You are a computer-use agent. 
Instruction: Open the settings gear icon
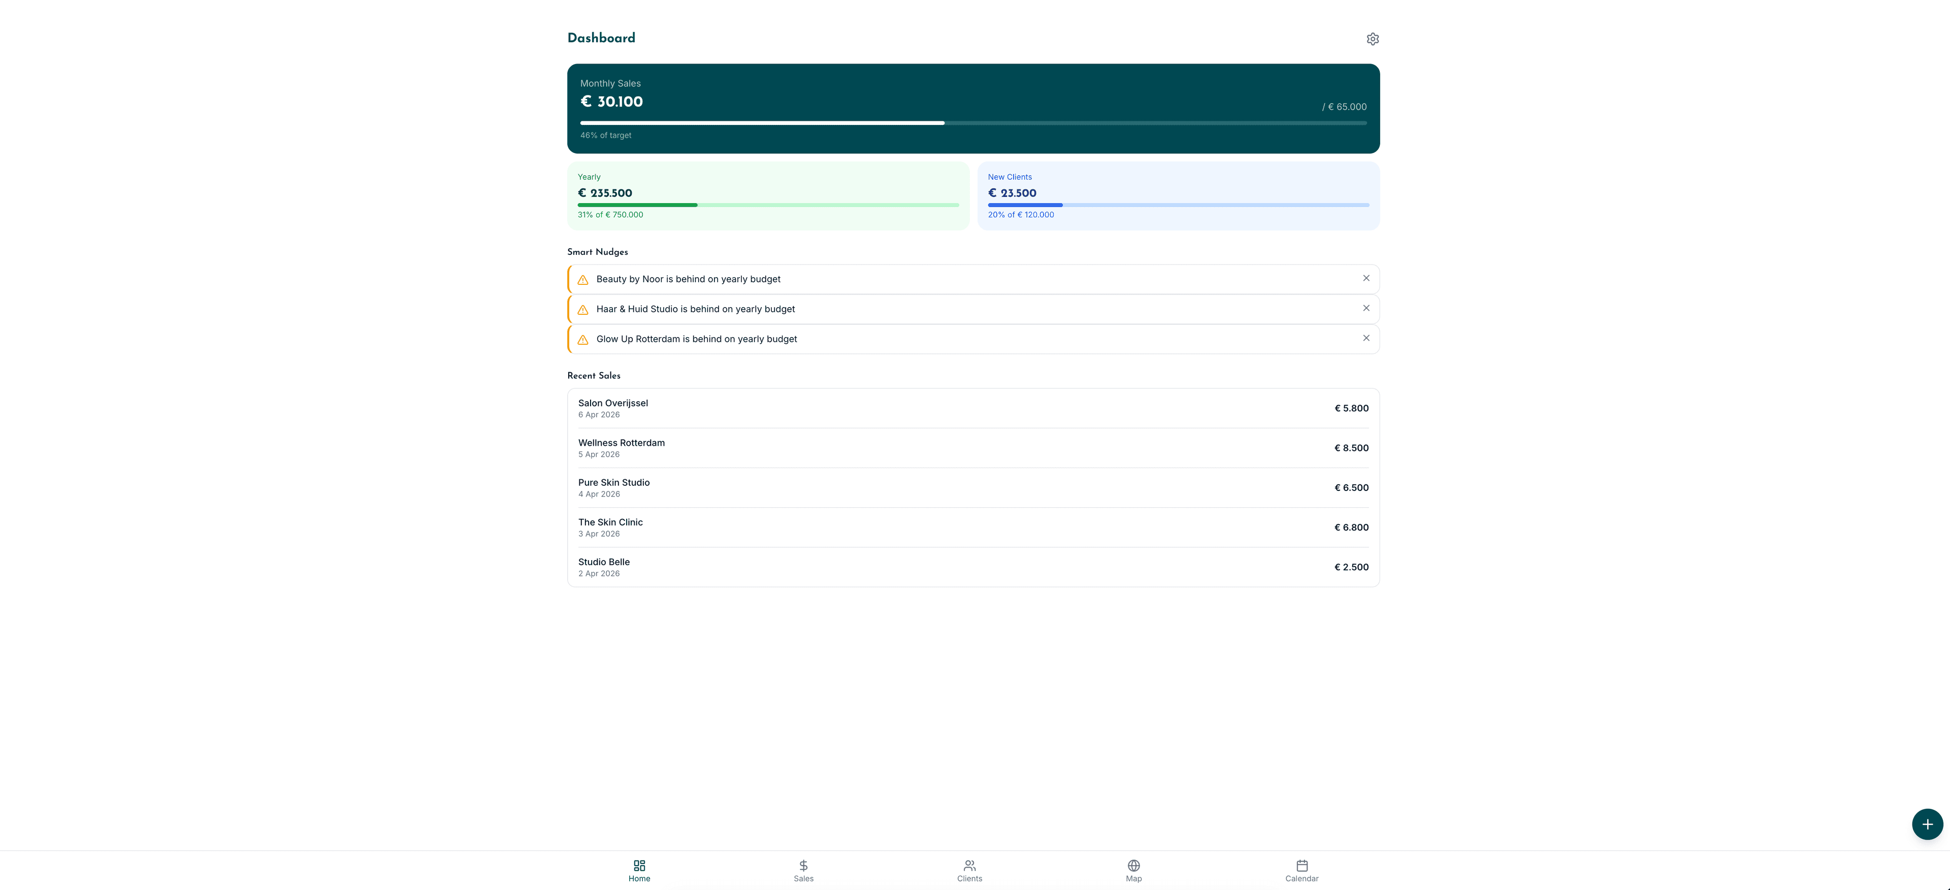click(1373, 39)
